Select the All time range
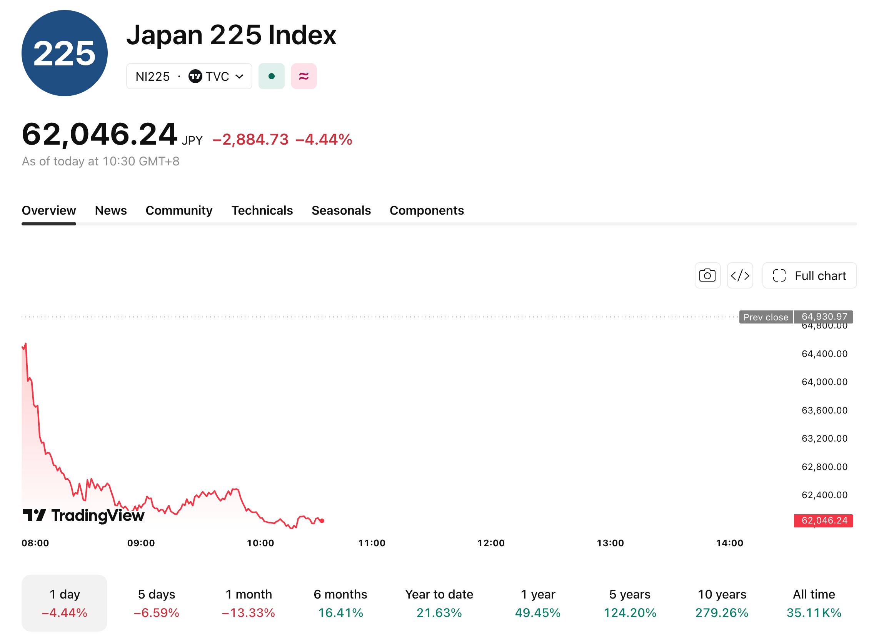 click(x=814, y=603)
